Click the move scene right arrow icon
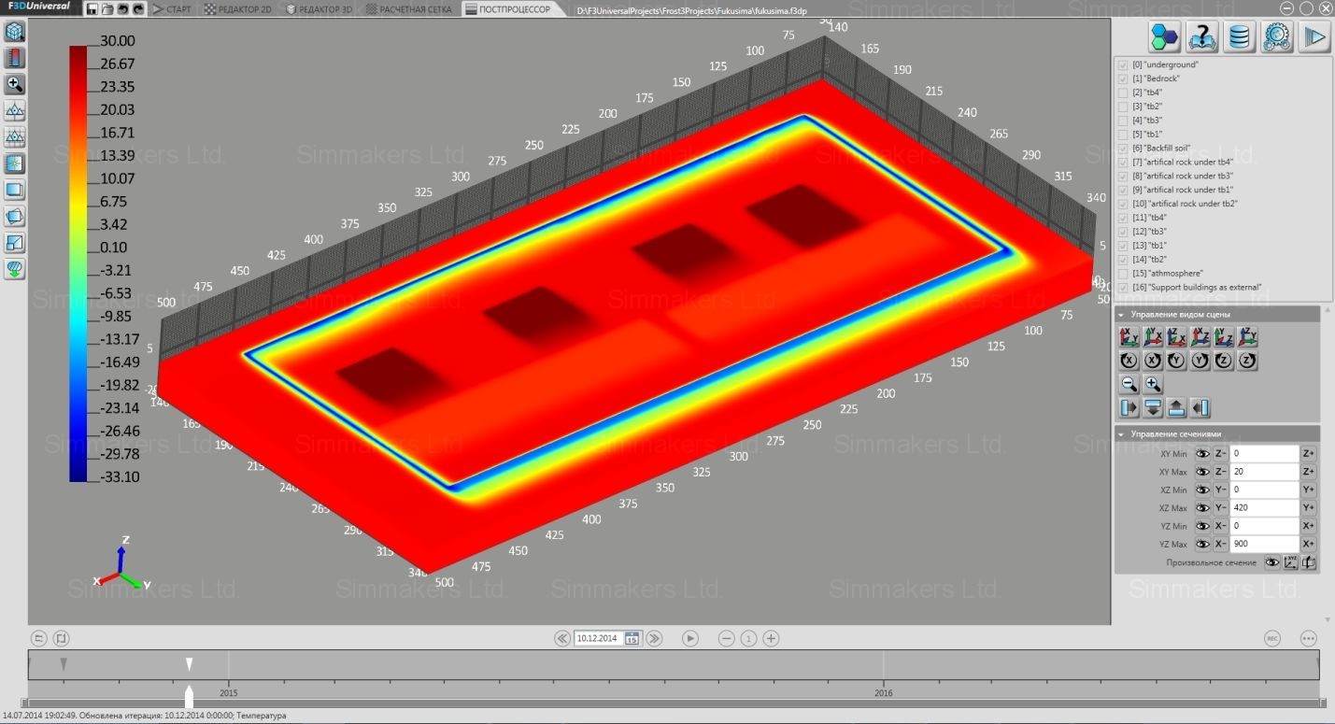This screenshot has width=1335, height=724. pyautogui.click(x=1129, y=407)
